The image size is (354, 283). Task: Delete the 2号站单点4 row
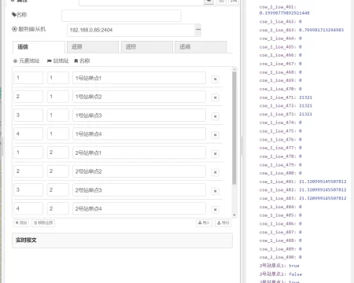215,210
